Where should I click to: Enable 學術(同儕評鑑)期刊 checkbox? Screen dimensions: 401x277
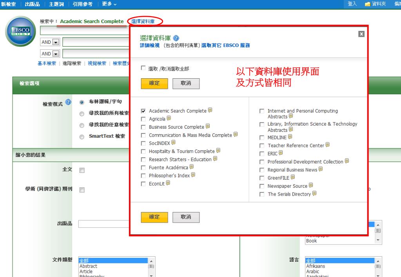tap(82, 190)
